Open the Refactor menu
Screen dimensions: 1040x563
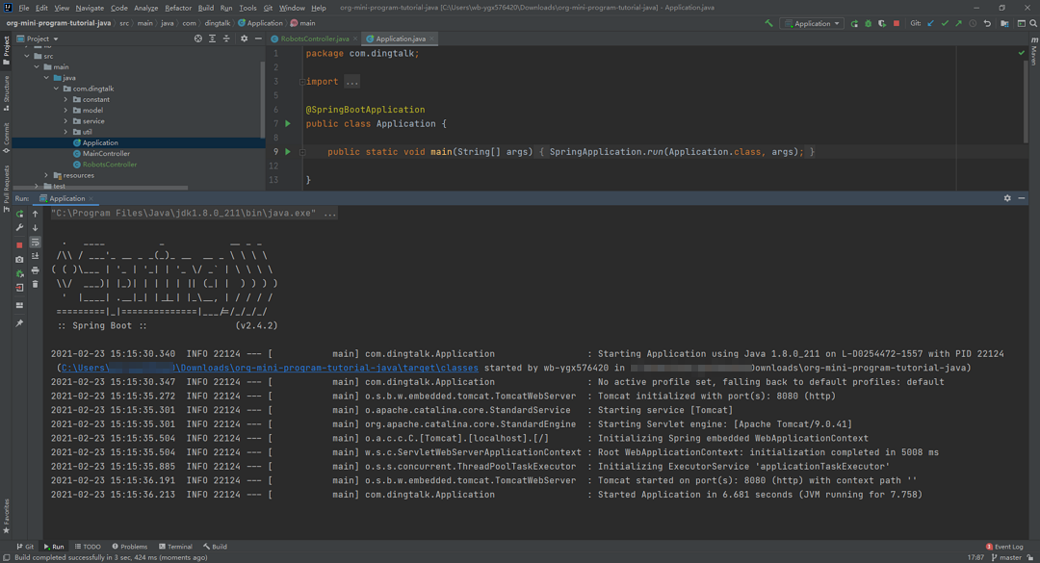178,8
